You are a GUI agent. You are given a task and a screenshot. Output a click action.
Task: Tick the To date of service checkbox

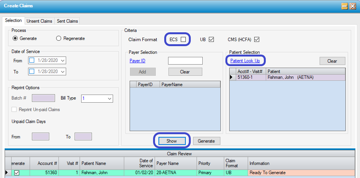pyautogui.click(x=32, y=72)
